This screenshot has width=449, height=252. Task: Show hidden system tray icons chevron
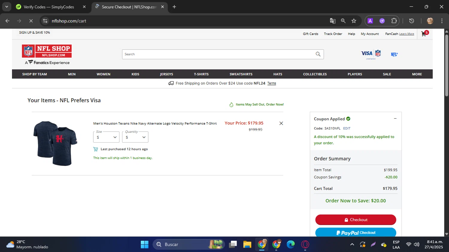click(352, 245)
